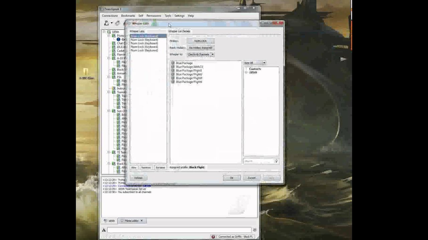This screenshot has width=428, height=240.
Task: Collapse the FSX channel node
Action: pyautogui.click(x=109, y=77)
